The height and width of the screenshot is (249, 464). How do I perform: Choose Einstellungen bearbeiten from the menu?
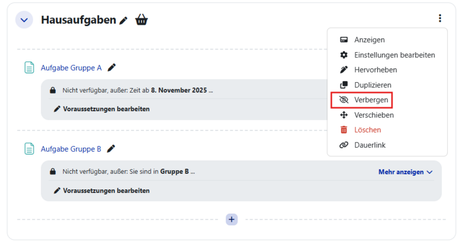[x=394, y=55]
